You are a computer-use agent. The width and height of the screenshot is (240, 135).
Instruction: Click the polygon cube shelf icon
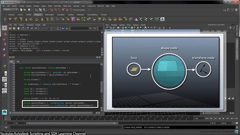pos(16,19)
